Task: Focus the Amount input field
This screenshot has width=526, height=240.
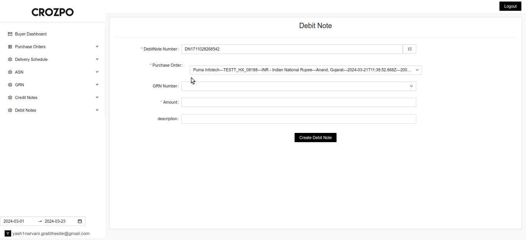Action: coord(298,102)
